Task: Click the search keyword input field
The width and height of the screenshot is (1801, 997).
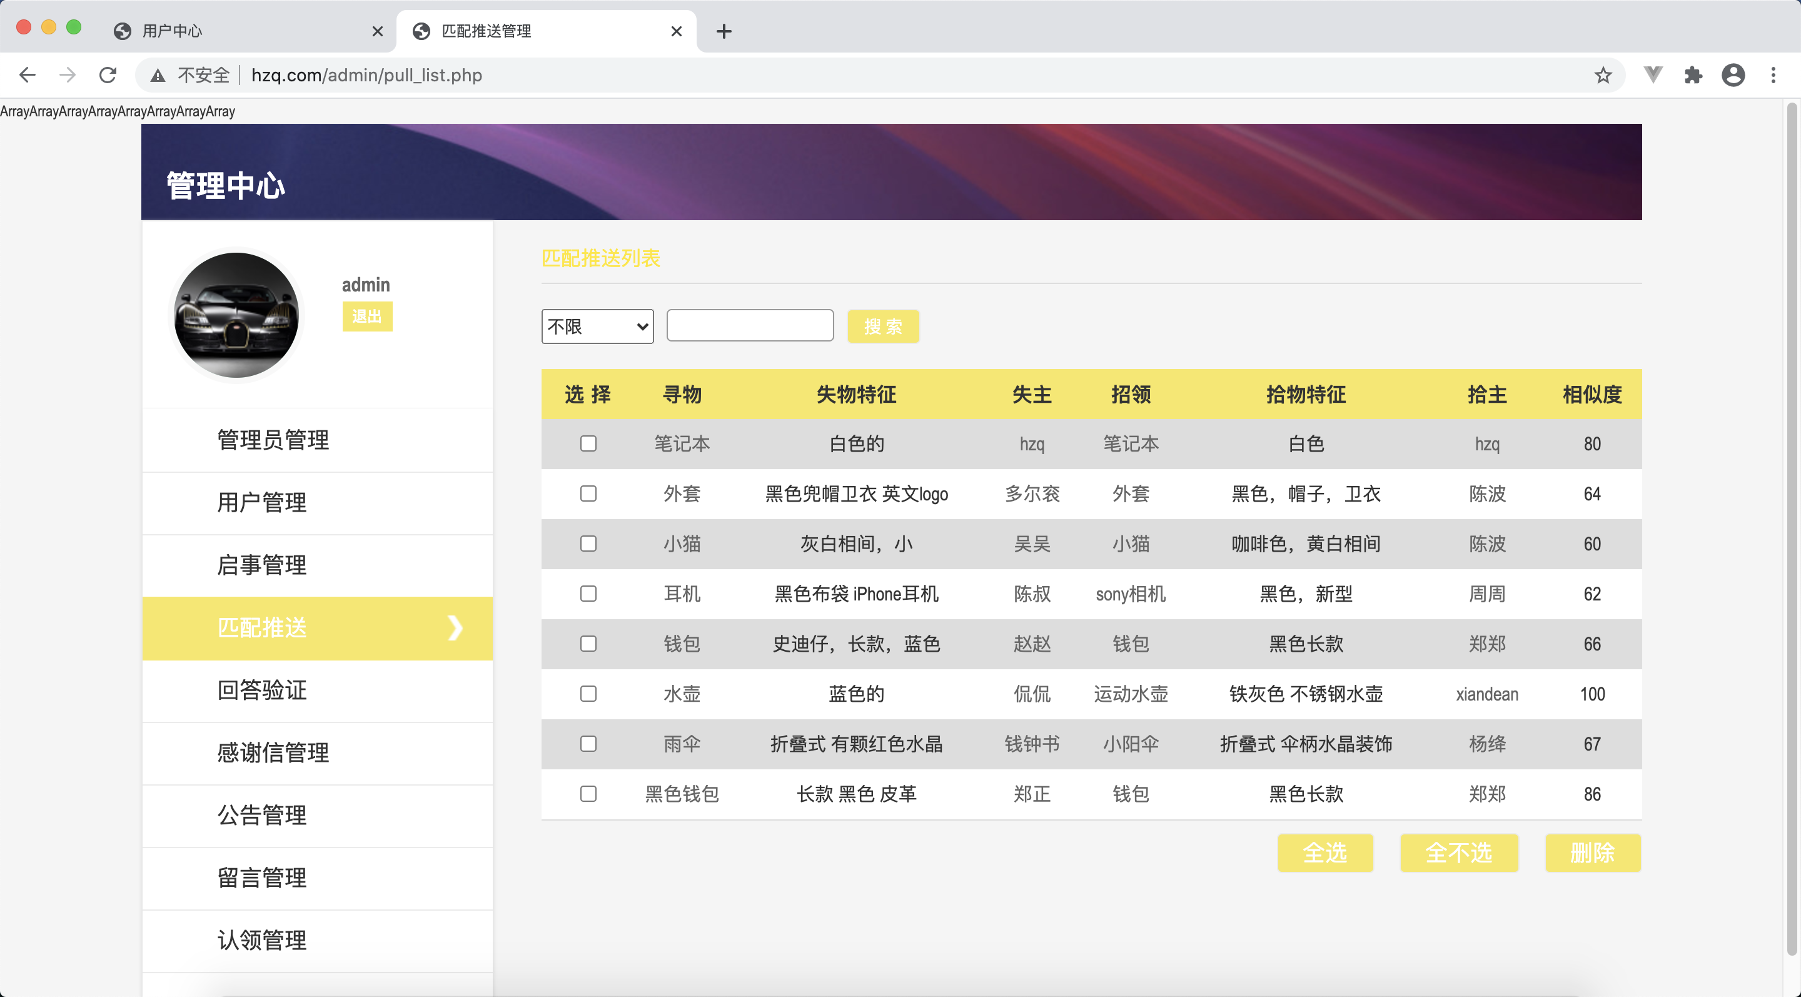Action: point(750,325)
